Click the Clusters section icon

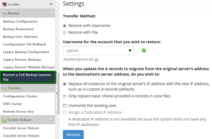[x=5, y=88]
